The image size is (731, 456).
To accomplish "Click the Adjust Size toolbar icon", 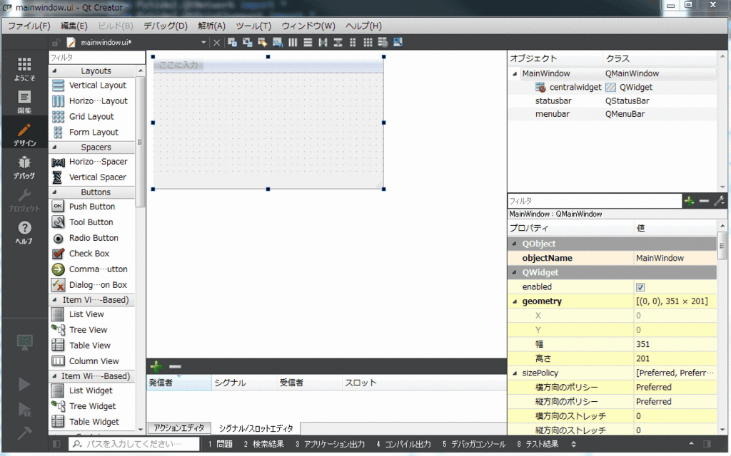I will tap(398, 42).
